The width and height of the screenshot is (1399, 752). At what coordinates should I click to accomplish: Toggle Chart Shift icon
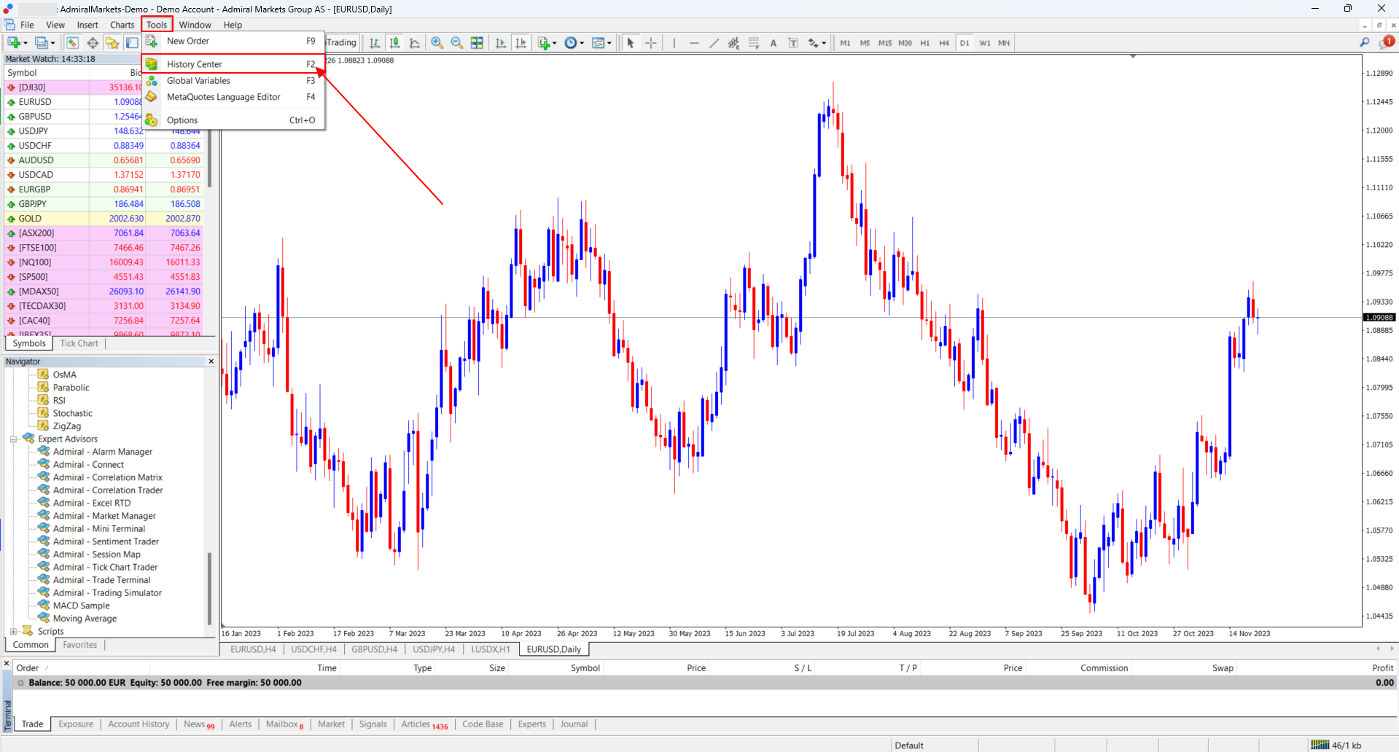tap(521, 43)
